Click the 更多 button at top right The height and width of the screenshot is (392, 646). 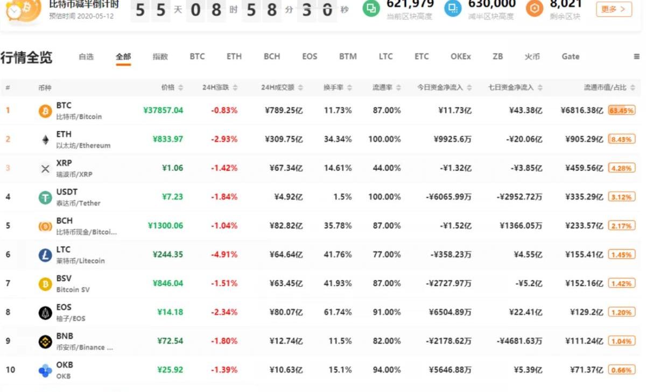tap(614, 9)
